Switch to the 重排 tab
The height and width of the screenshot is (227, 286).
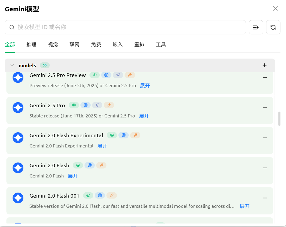(139, 45)
